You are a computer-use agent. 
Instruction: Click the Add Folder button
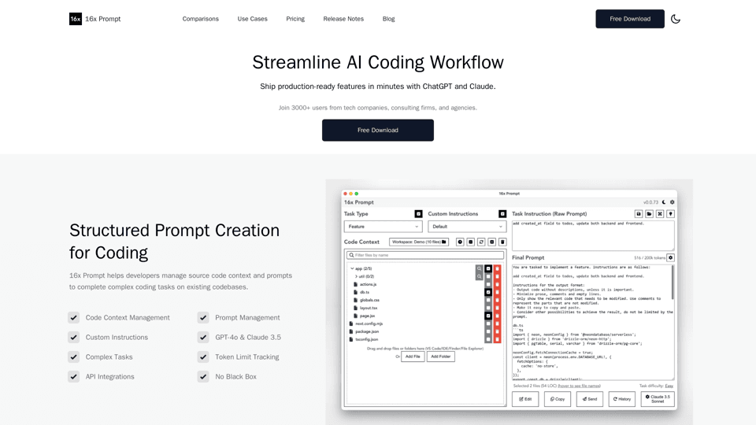(441, 357)
